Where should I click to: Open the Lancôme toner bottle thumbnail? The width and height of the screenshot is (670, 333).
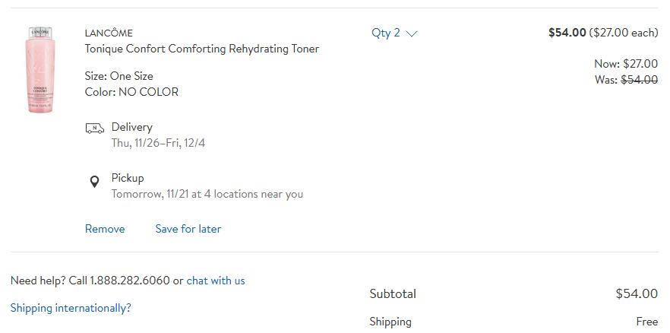[40, 70]
